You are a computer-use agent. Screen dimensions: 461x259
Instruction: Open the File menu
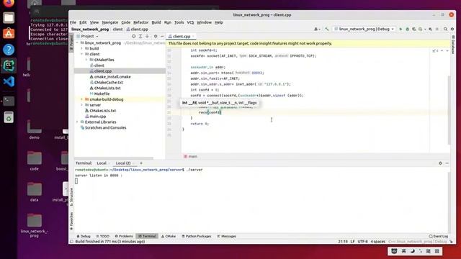pyautogui.click(x=73, y=22)
